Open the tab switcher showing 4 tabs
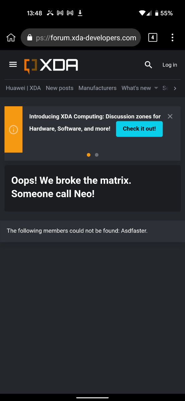 click(x=153, y=37)
